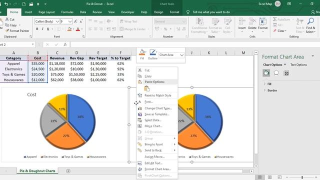Expand the Bring to Front submenu
The height and width of the screenshot is (180, 320).
(x=156, y=144)
